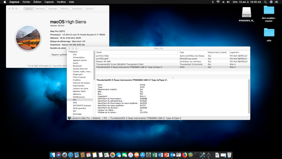Viewport: 282px width, 159px height.
Task: Open Notes app in Dock
Action: (94, 155)
